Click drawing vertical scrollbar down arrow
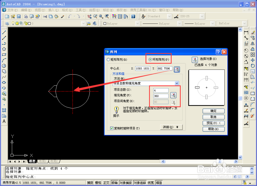The height and width of the screenshot is (186, 257). (x=240, y=157)
